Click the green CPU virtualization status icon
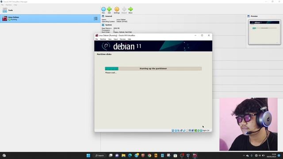Image resolution: width=283 pixels, height=159 pixels. (195, 130)
